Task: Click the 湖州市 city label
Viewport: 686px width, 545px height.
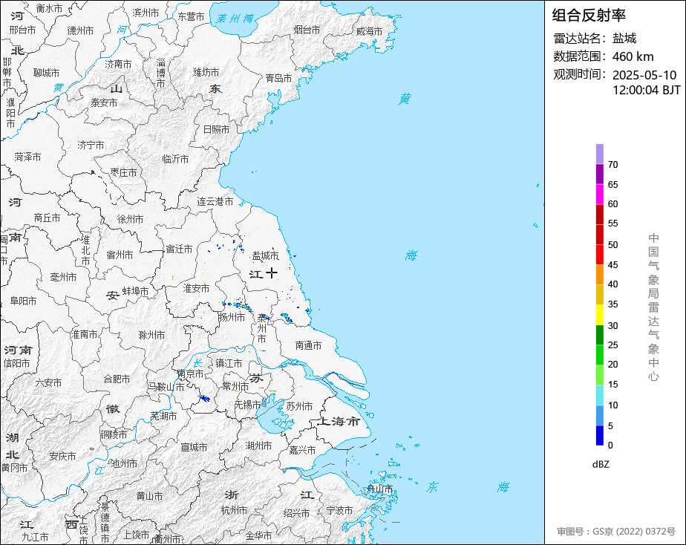Action: tap(258, 446)
